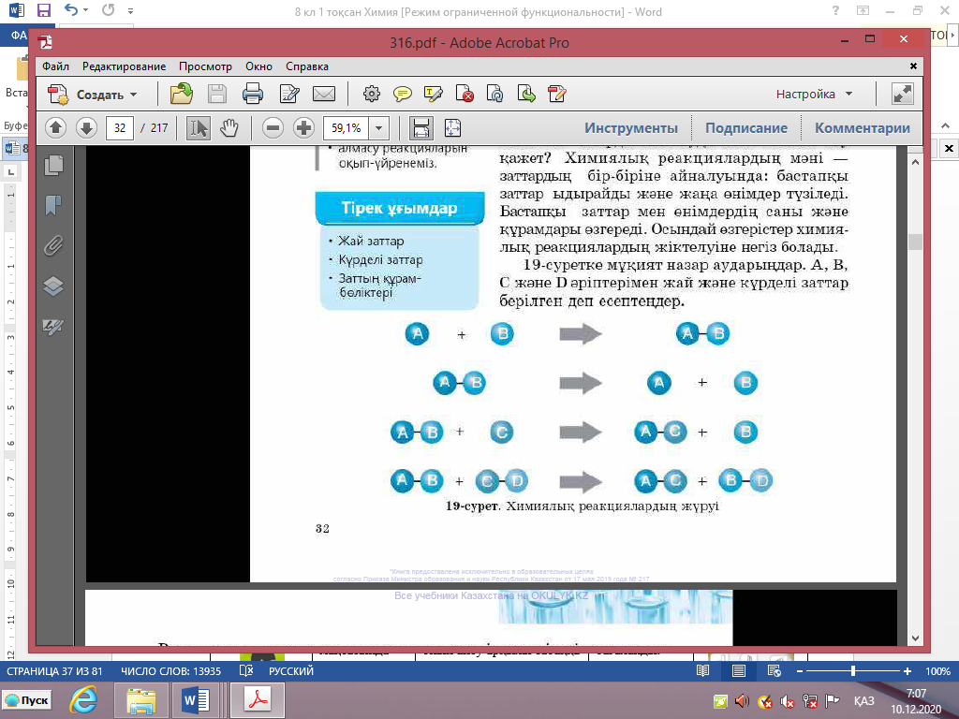Open the Редактирование menu

click(125, 66)
